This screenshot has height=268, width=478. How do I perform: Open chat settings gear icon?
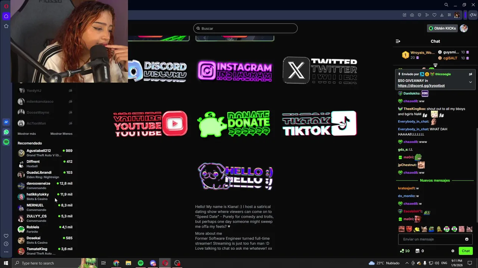453,251
